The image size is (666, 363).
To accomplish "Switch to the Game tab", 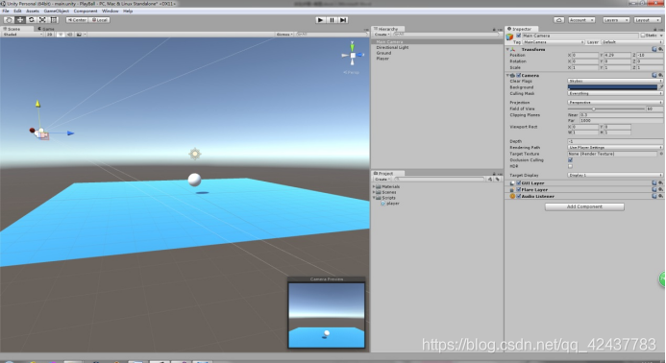I will (x=46, y=29).
